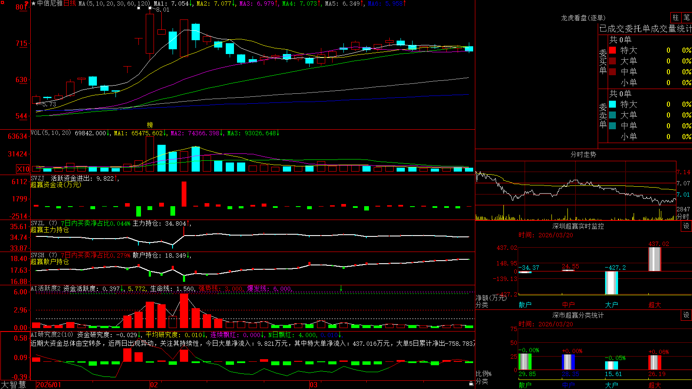Select 超大 in 深市超赢分类统计 chart

tap(655, 385)
